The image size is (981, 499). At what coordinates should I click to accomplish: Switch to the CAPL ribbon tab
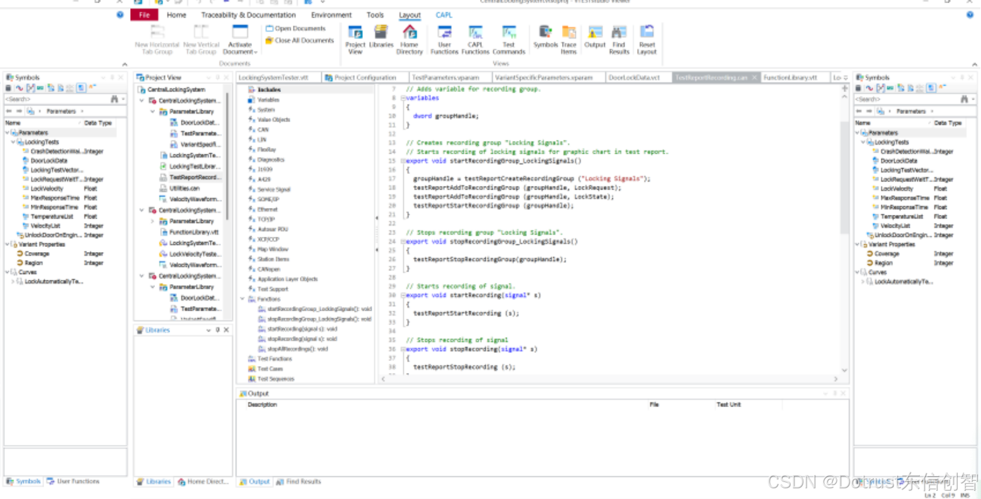coord(444,14)
